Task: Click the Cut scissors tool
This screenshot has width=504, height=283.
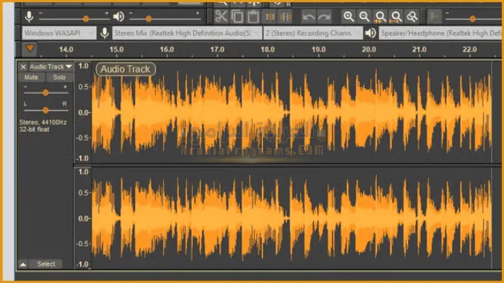Action: [221, 17]
